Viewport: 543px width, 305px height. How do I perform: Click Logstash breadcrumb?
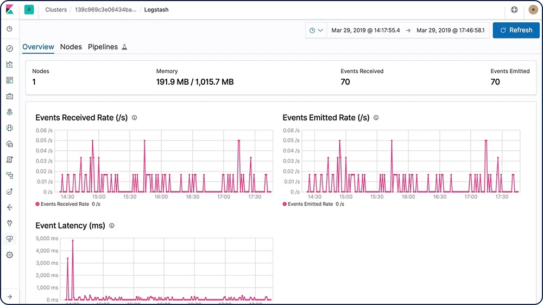[x=156, y=10]
